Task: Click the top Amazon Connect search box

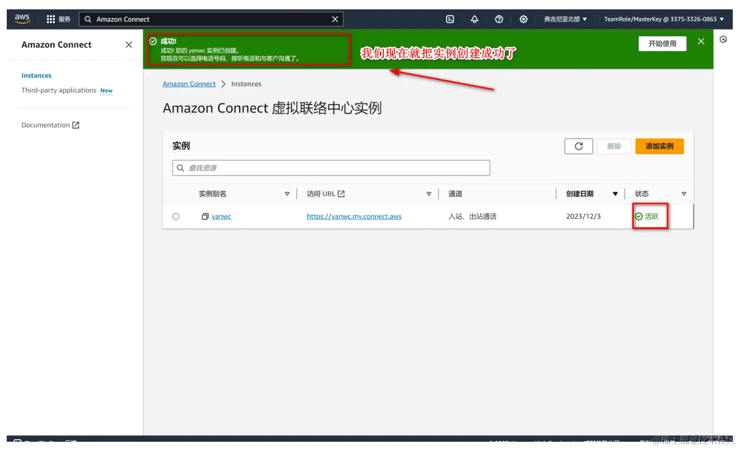Action: coord(211,19)
